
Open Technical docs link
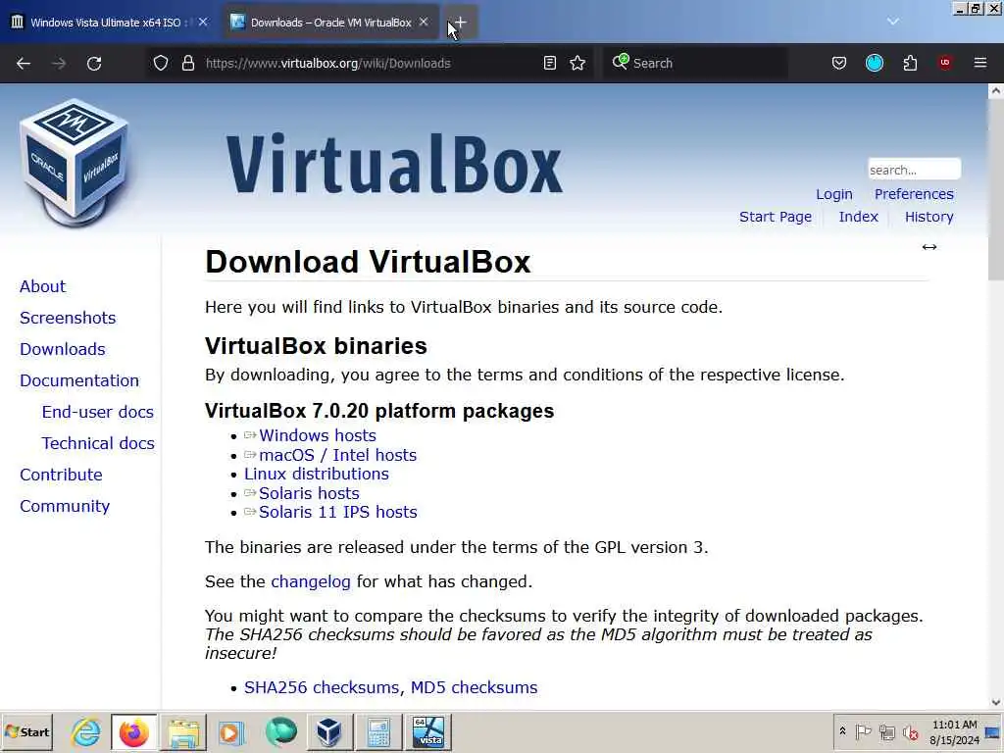click(x=98, y=443)
